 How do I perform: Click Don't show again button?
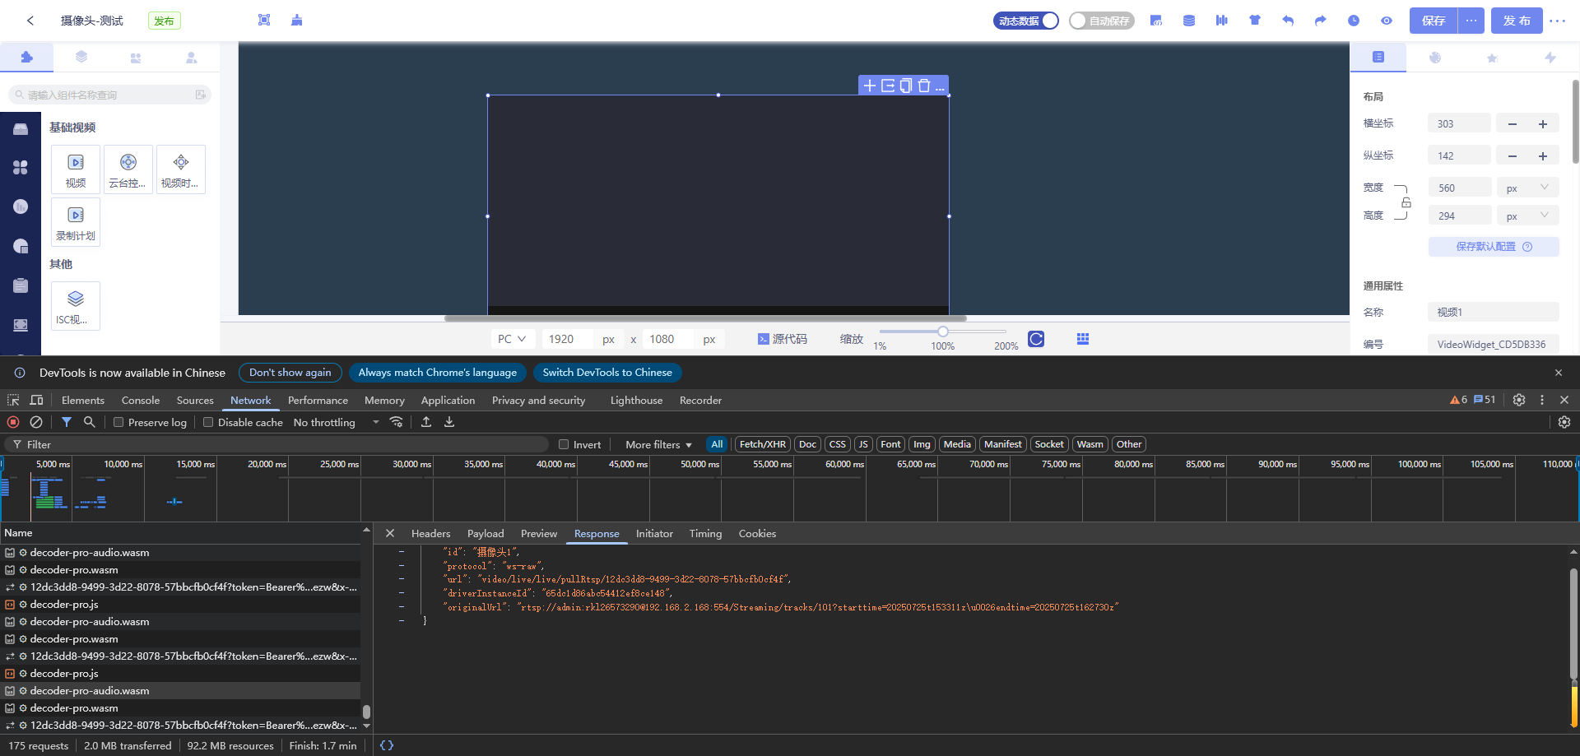click(x=290, y=373)
